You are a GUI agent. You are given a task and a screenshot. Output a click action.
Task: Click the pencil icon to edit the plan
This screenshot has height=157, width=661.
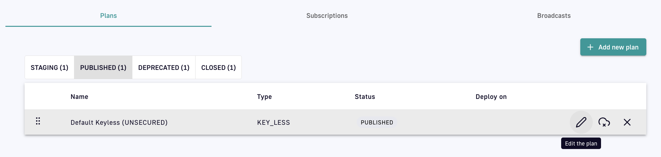coord(581,122)
